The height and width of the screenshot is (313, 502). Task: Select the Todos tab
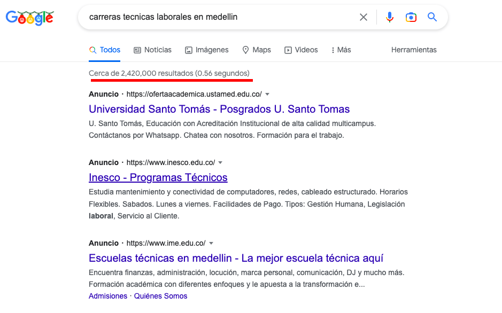105,50
